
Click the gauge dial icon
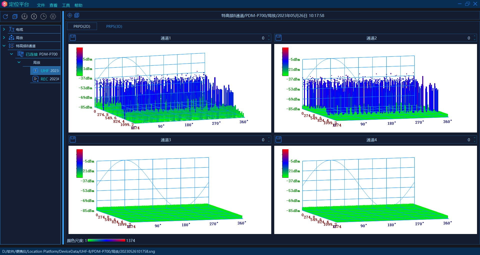click(24, 16)
